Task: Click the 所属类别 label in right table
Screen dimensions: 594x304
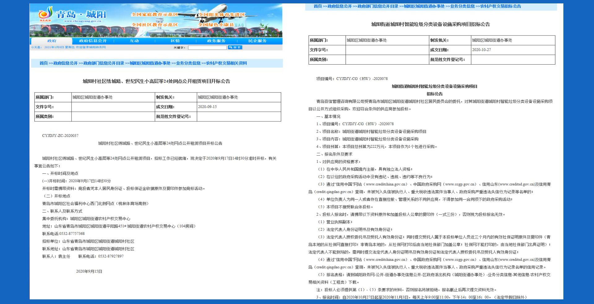Action: [x=319, y=60]
